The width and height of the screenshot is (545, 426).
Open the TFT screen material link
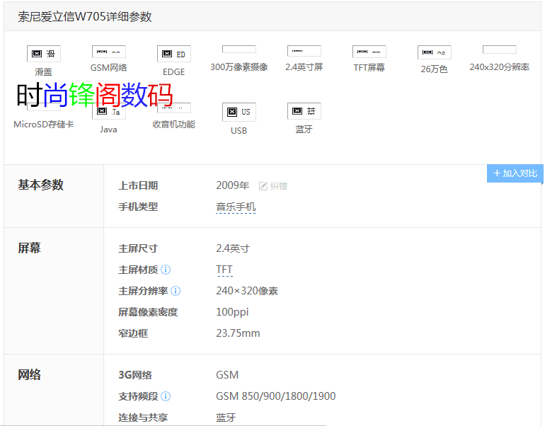[224, 270]
